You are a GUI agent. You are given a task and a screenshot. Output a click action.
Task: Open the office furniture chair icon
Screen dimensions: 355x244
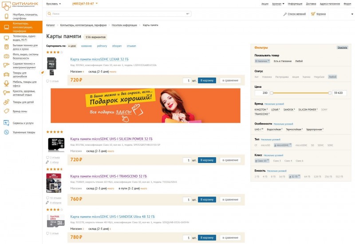point(7,84)
